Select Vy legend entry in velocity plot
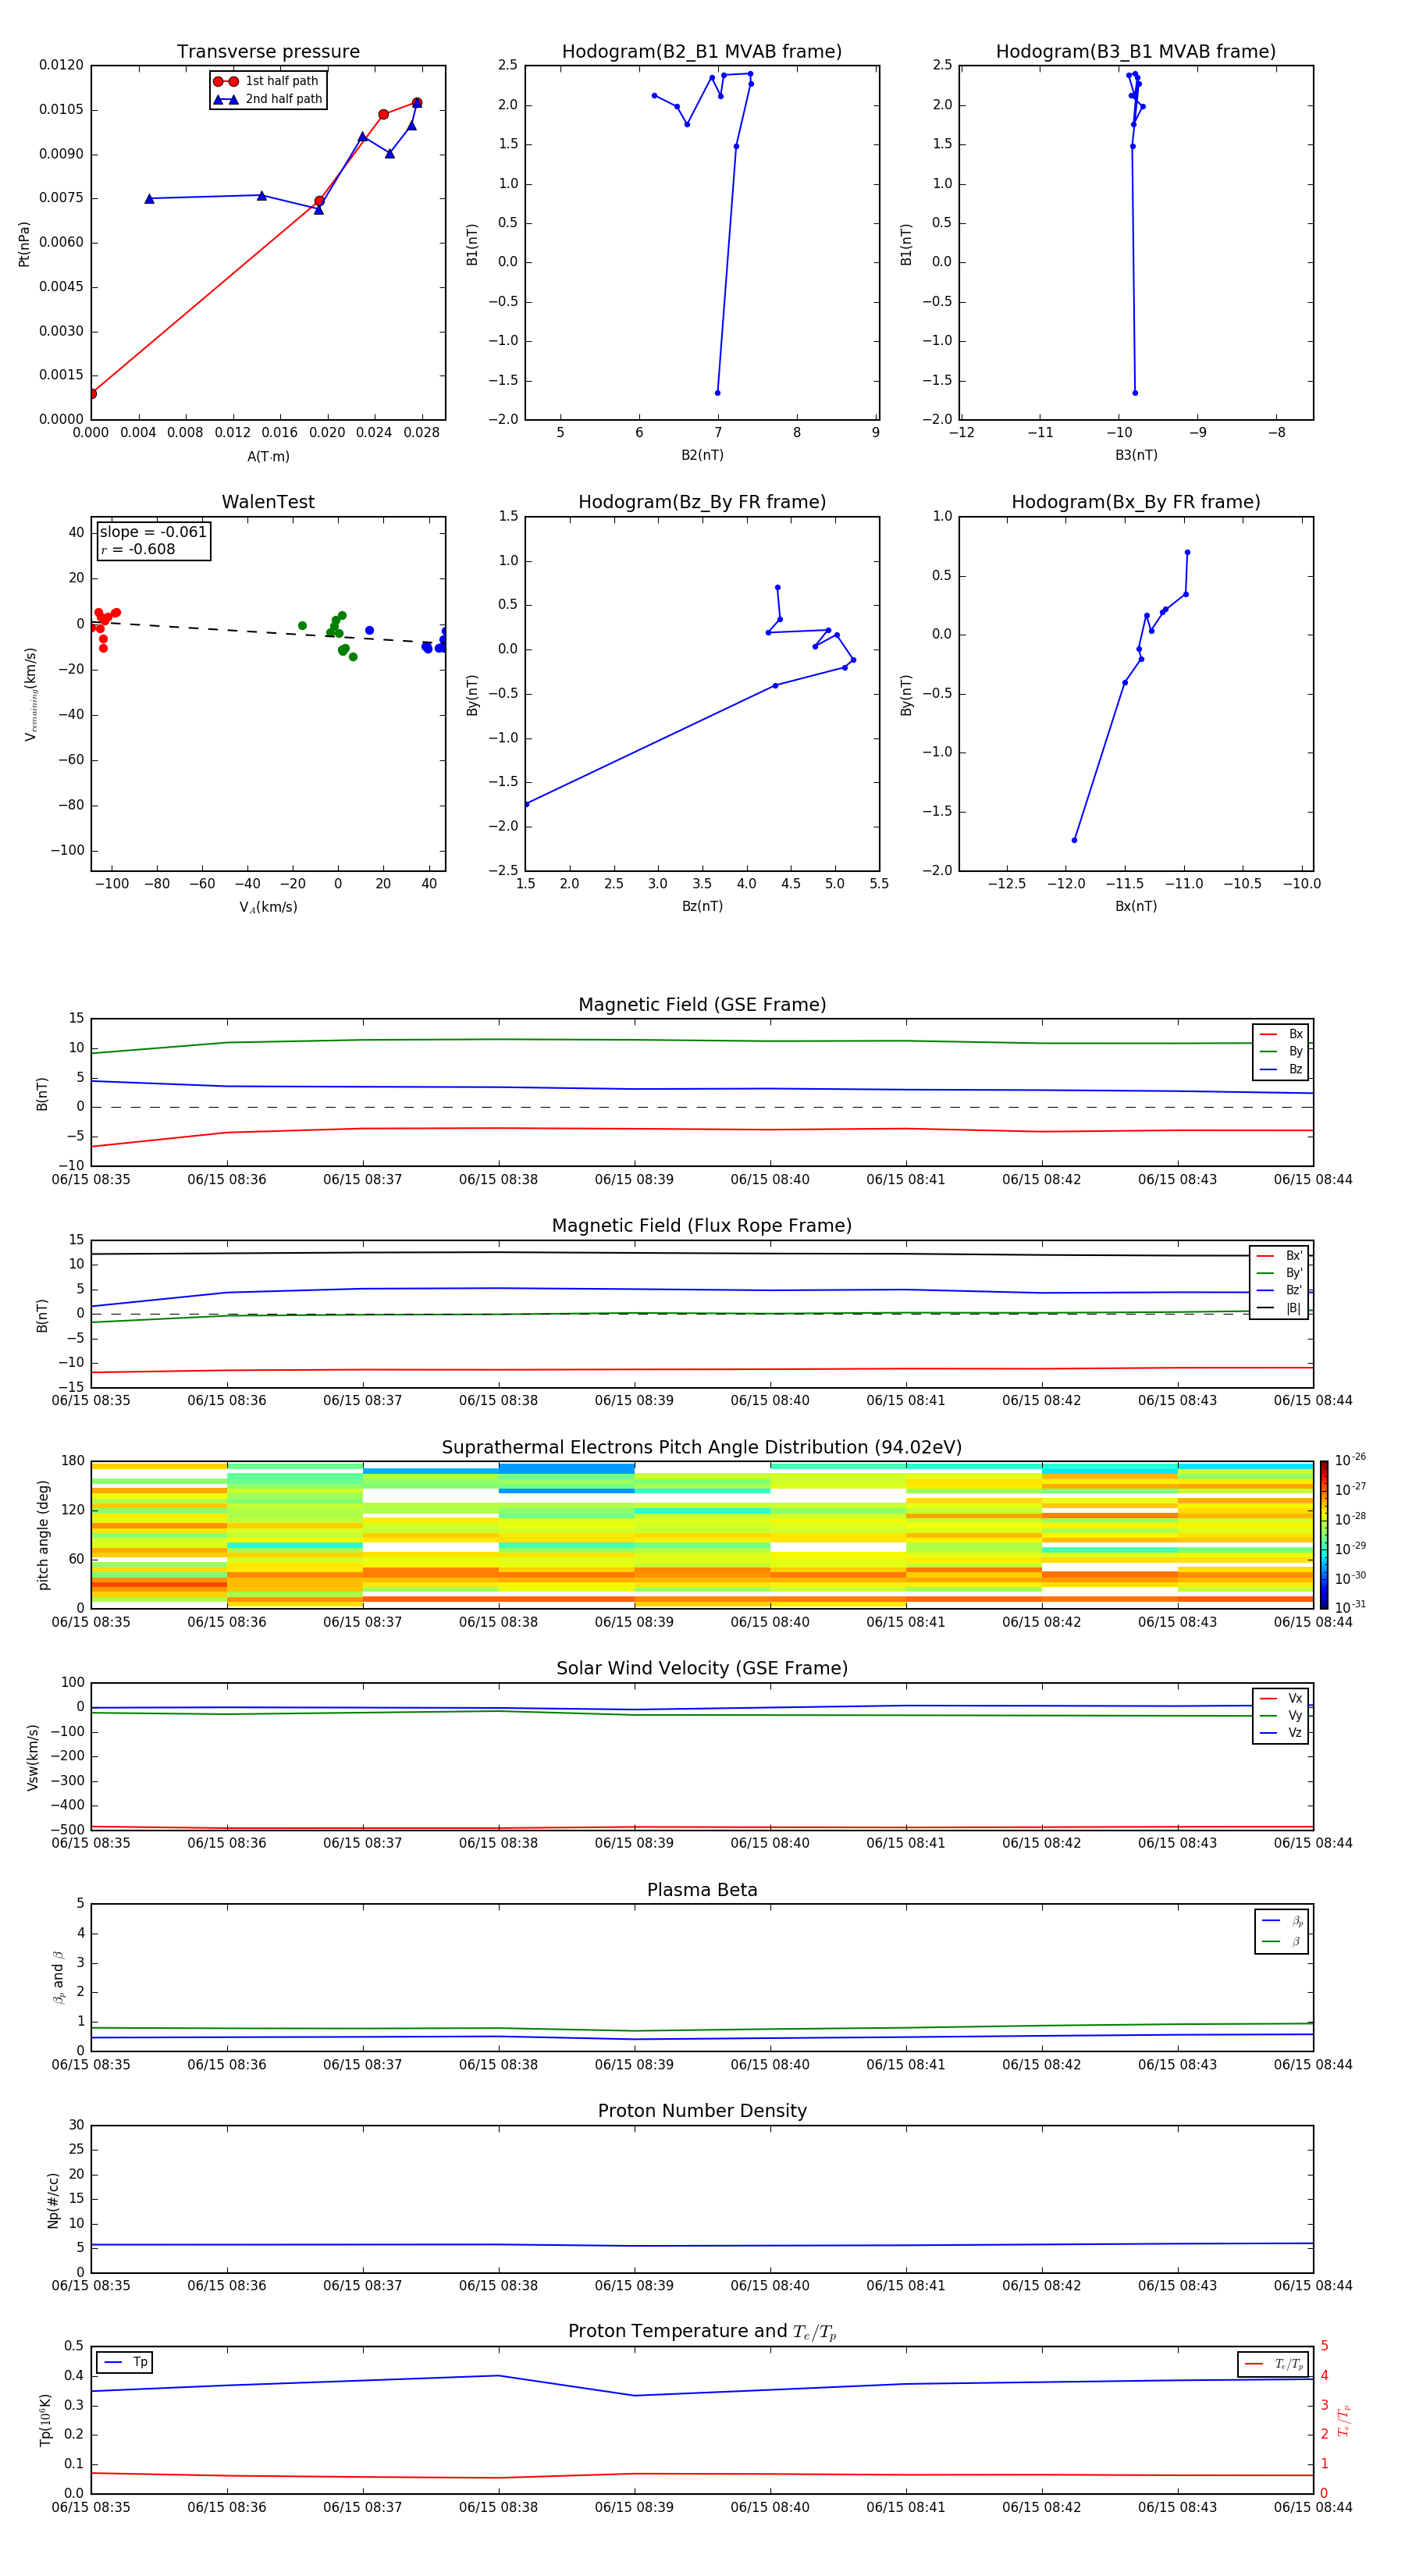Screen dimensions: 1405x2576 1281,1715
